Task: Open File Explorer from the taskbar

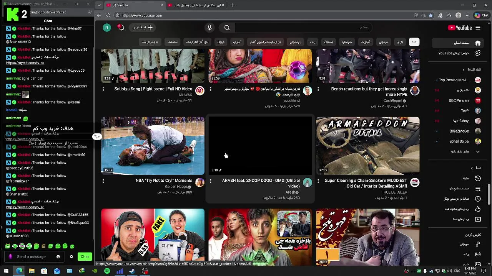Action: pos(32,271)
